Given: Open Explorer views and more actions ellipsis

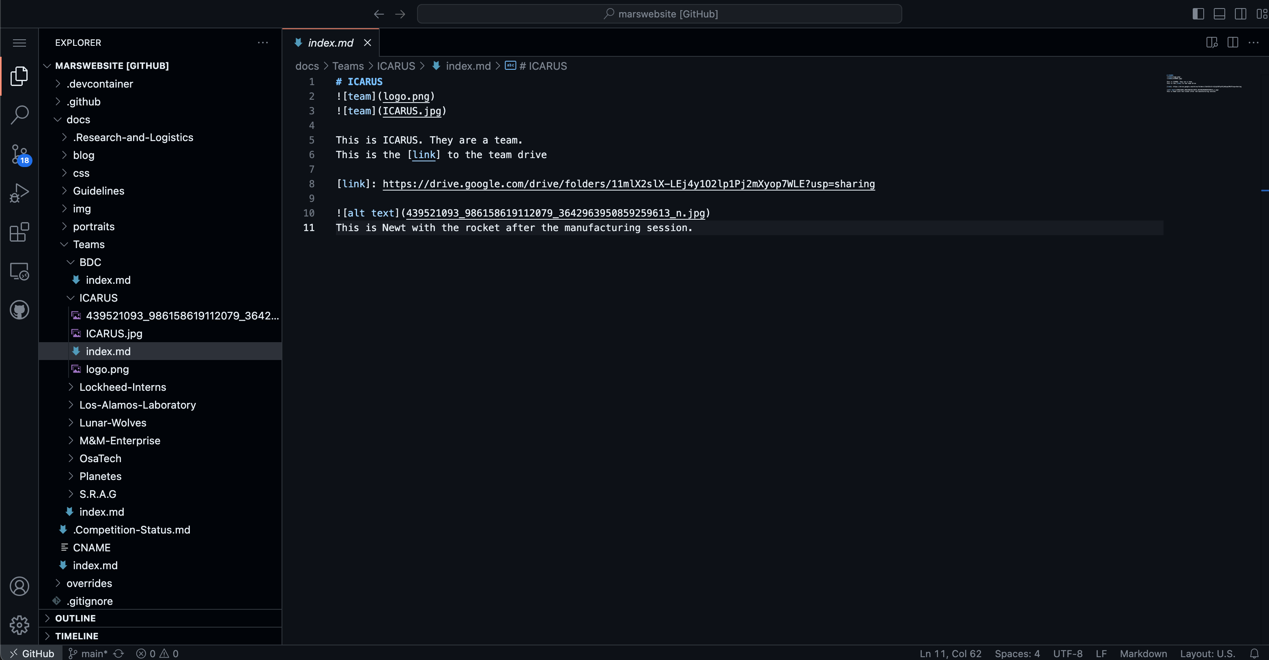Looking at the screenshot, I should tap(262, 43).
